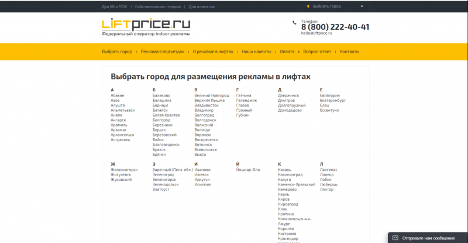Open Отправьте нам сообщение chat button

coord(428,238)
